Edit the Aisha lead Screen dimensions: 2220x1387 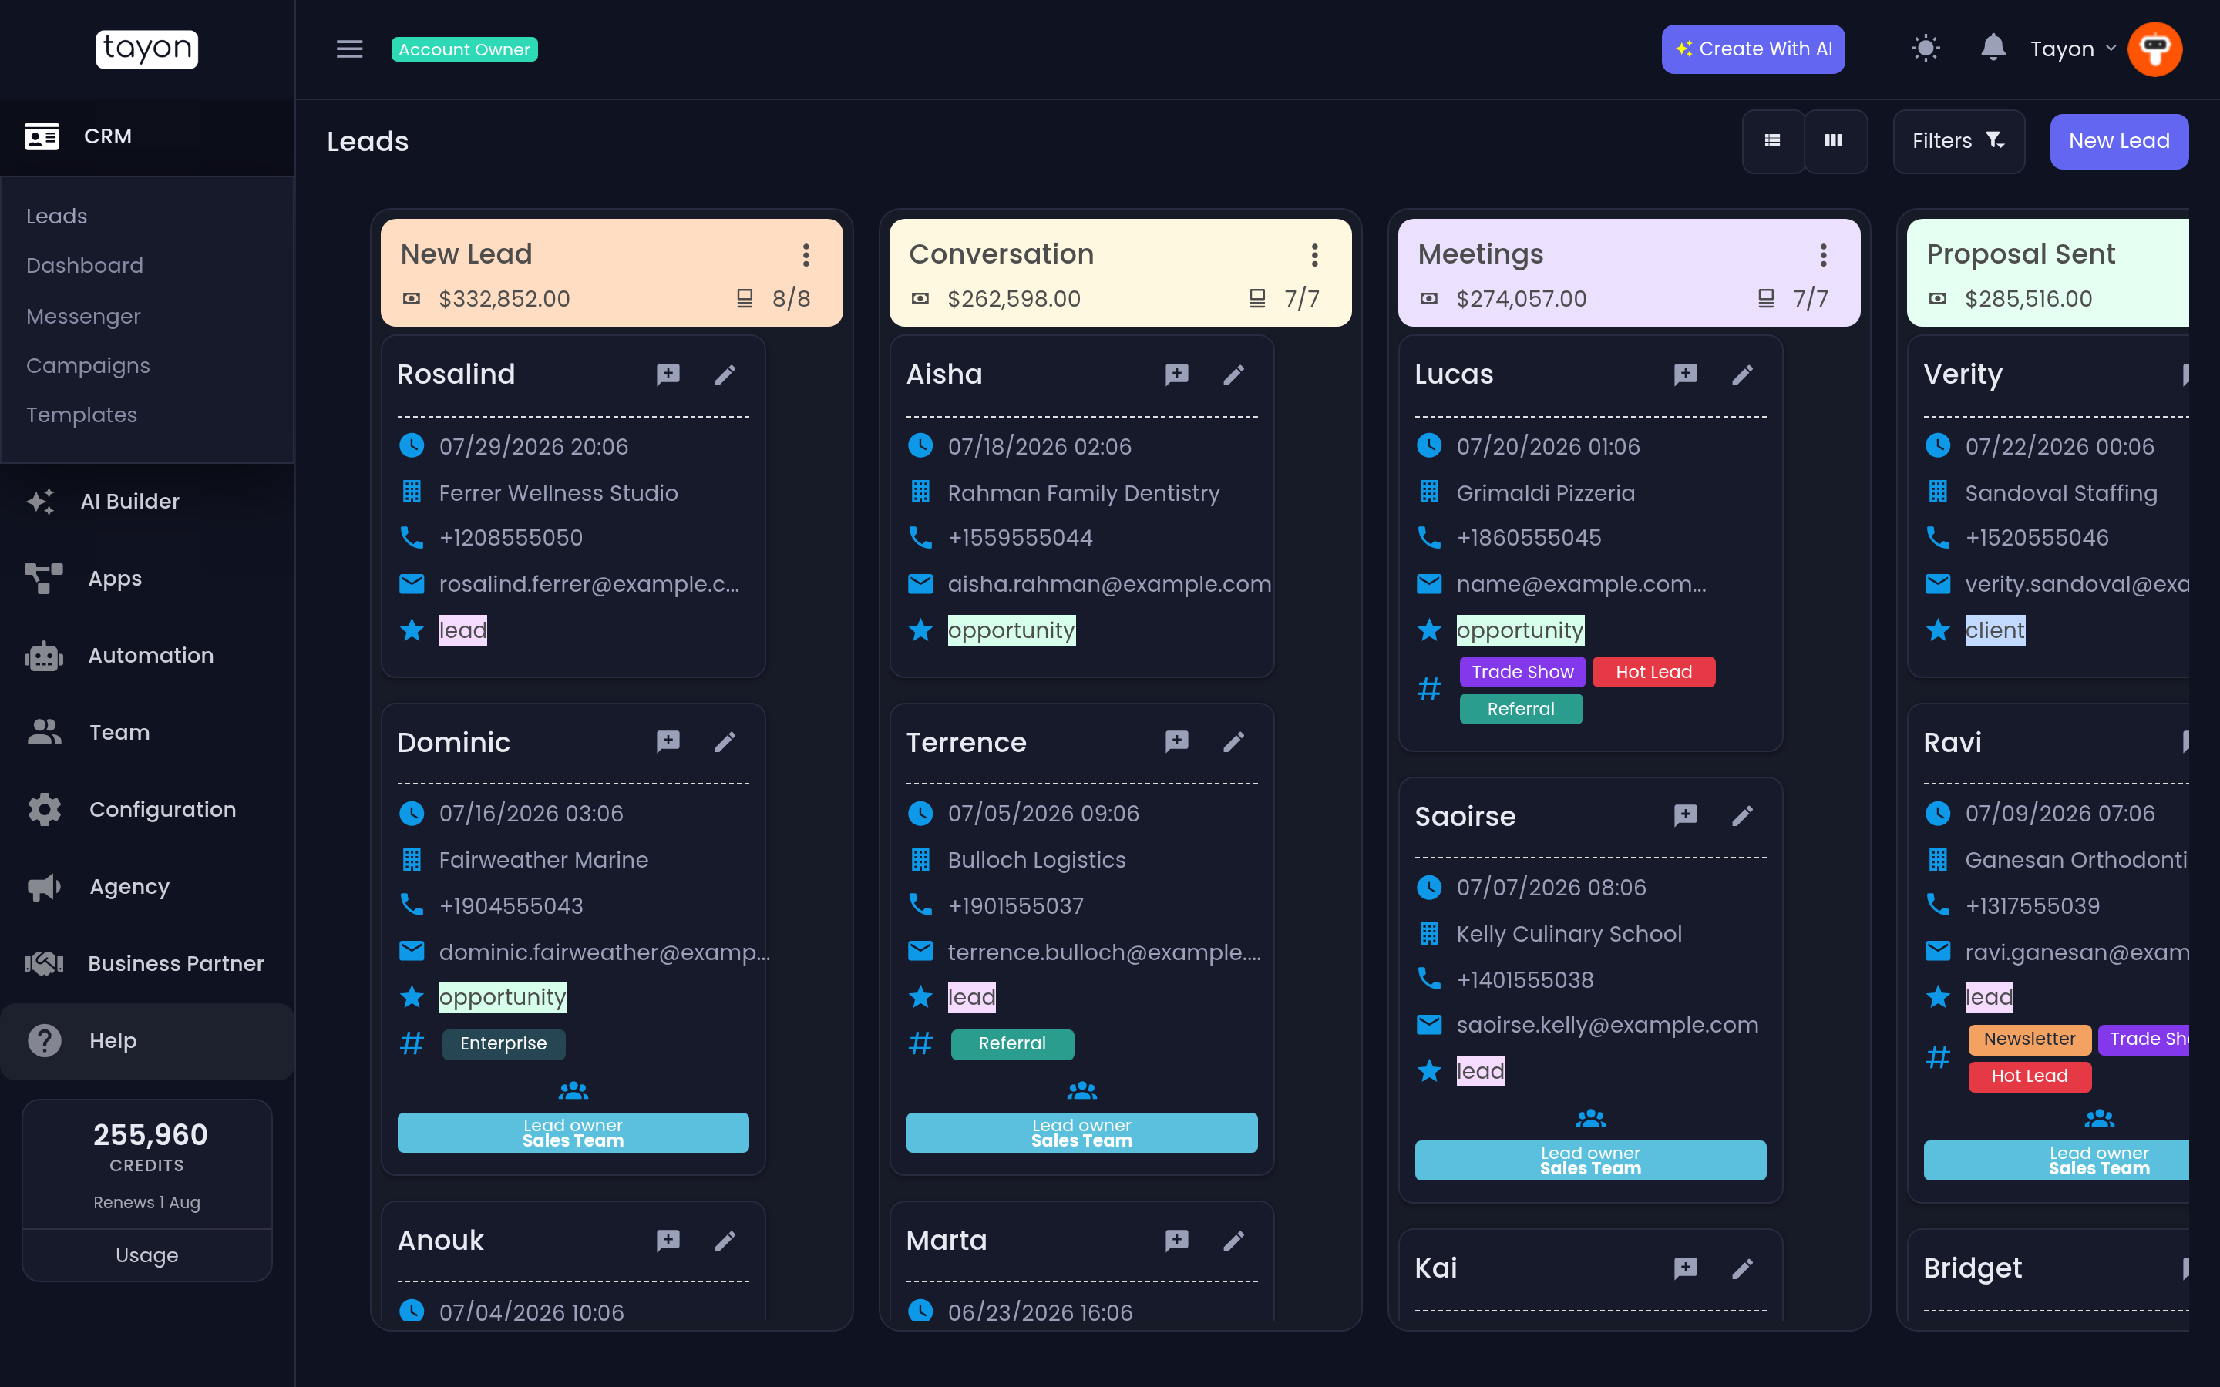1234,374
